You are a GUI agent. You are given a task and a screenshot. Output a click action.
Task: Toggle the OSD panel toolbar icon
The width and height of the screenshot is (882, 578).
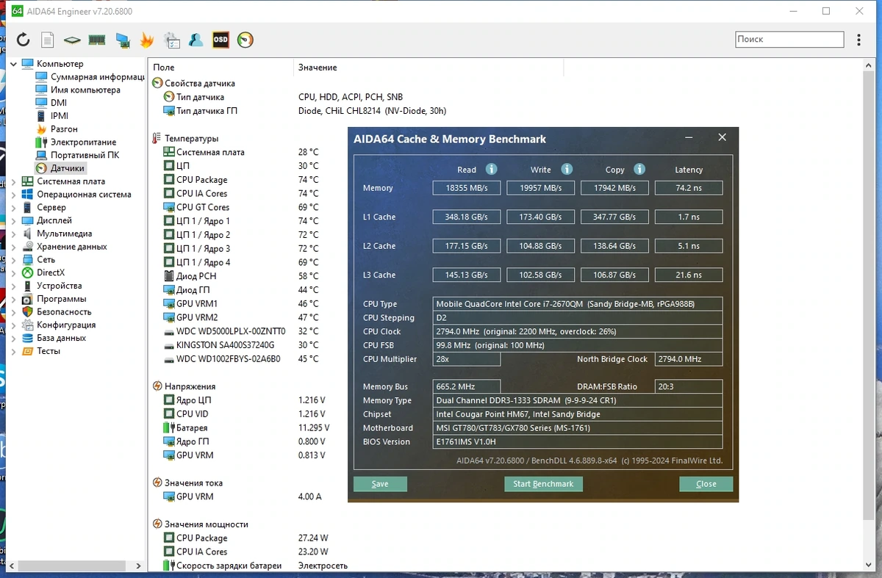pyautogui.click(x=220, y=40)
